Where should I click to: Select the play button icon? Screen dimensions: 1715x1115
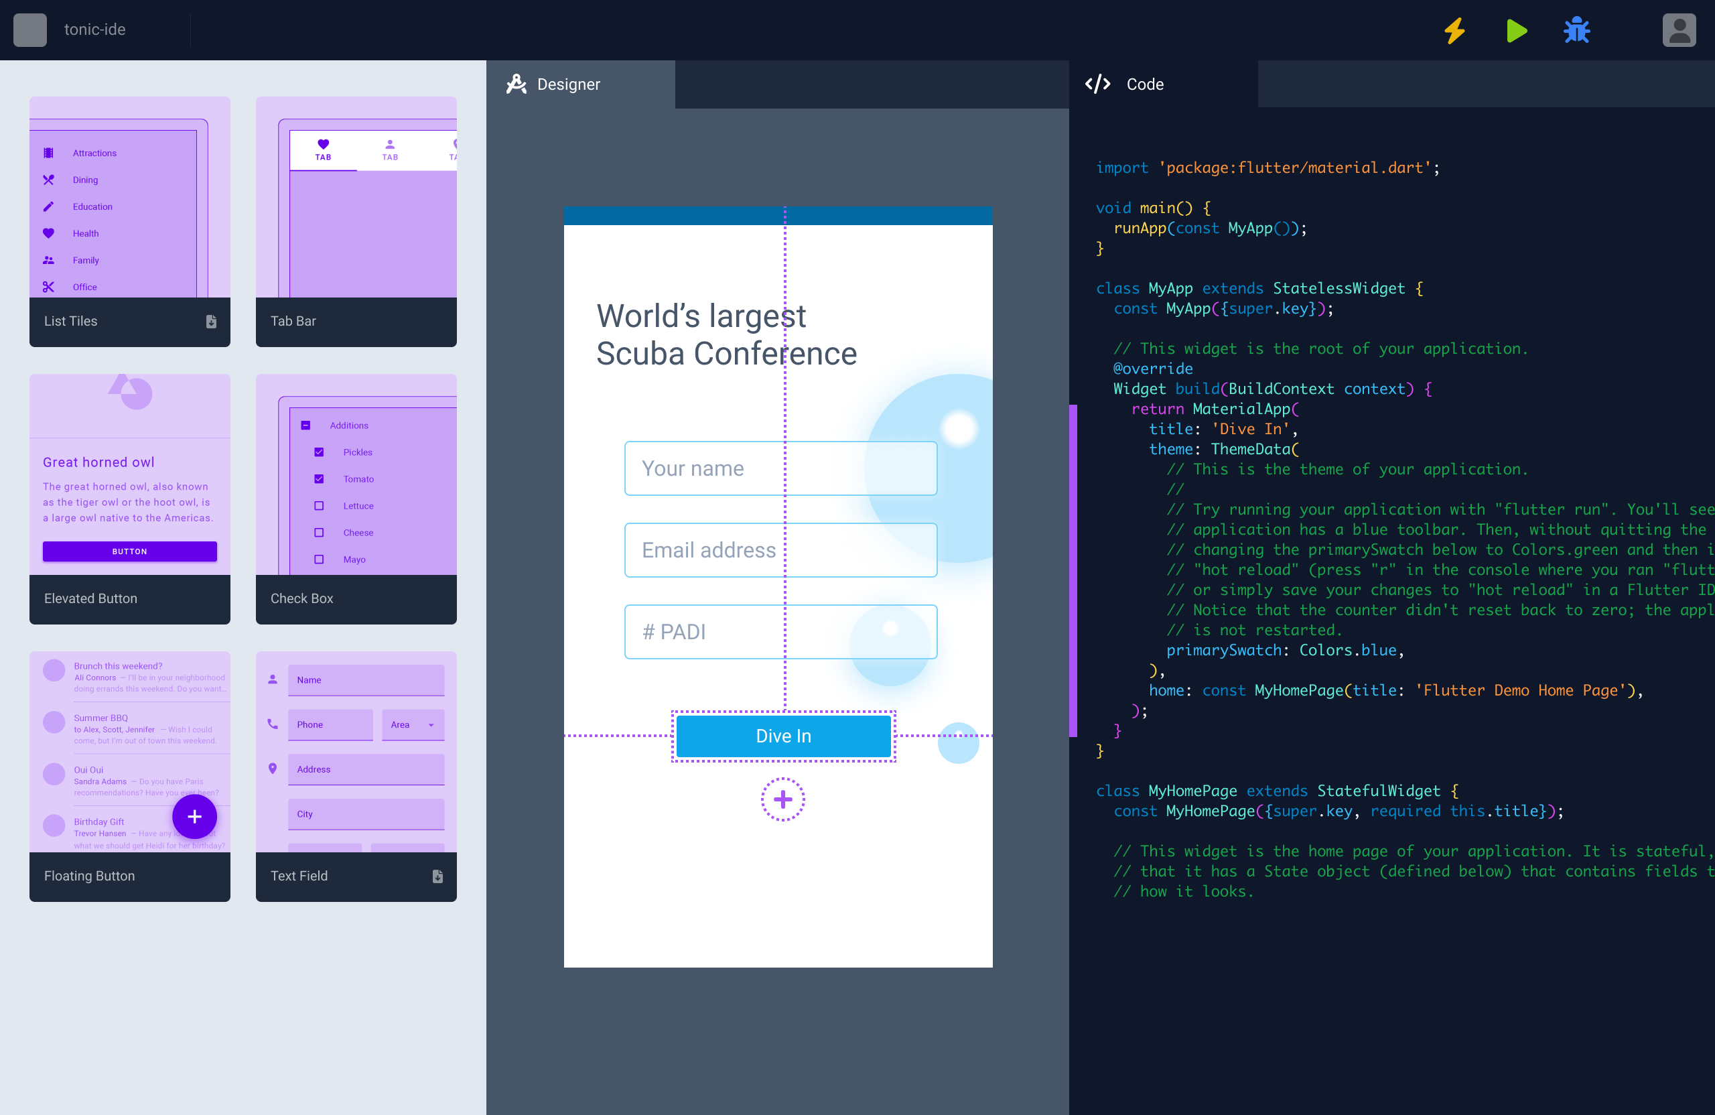pos(1516,29)
